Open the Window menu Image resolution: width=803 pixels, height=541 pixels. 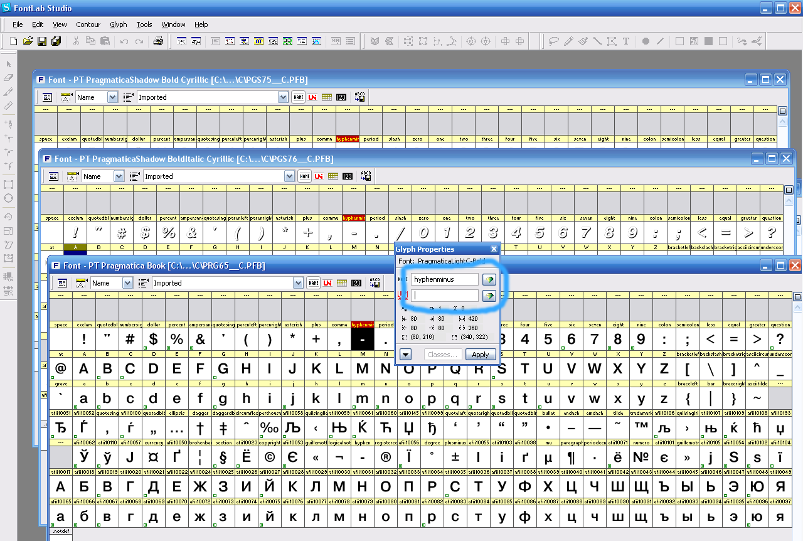coord(173,24)
